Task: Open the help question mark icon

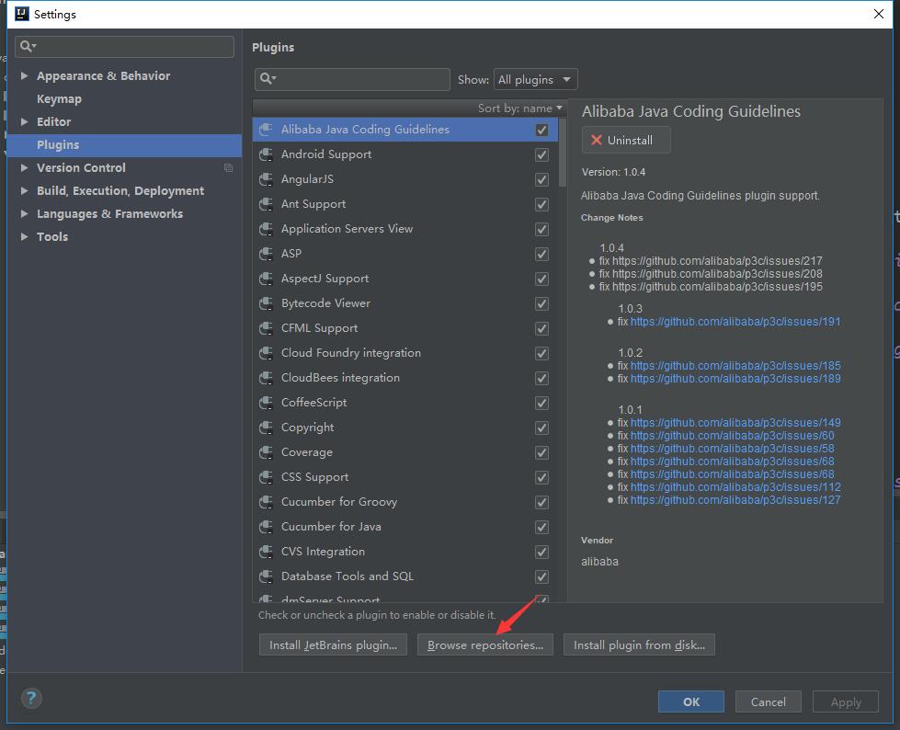Action: [x=31, y=699]
